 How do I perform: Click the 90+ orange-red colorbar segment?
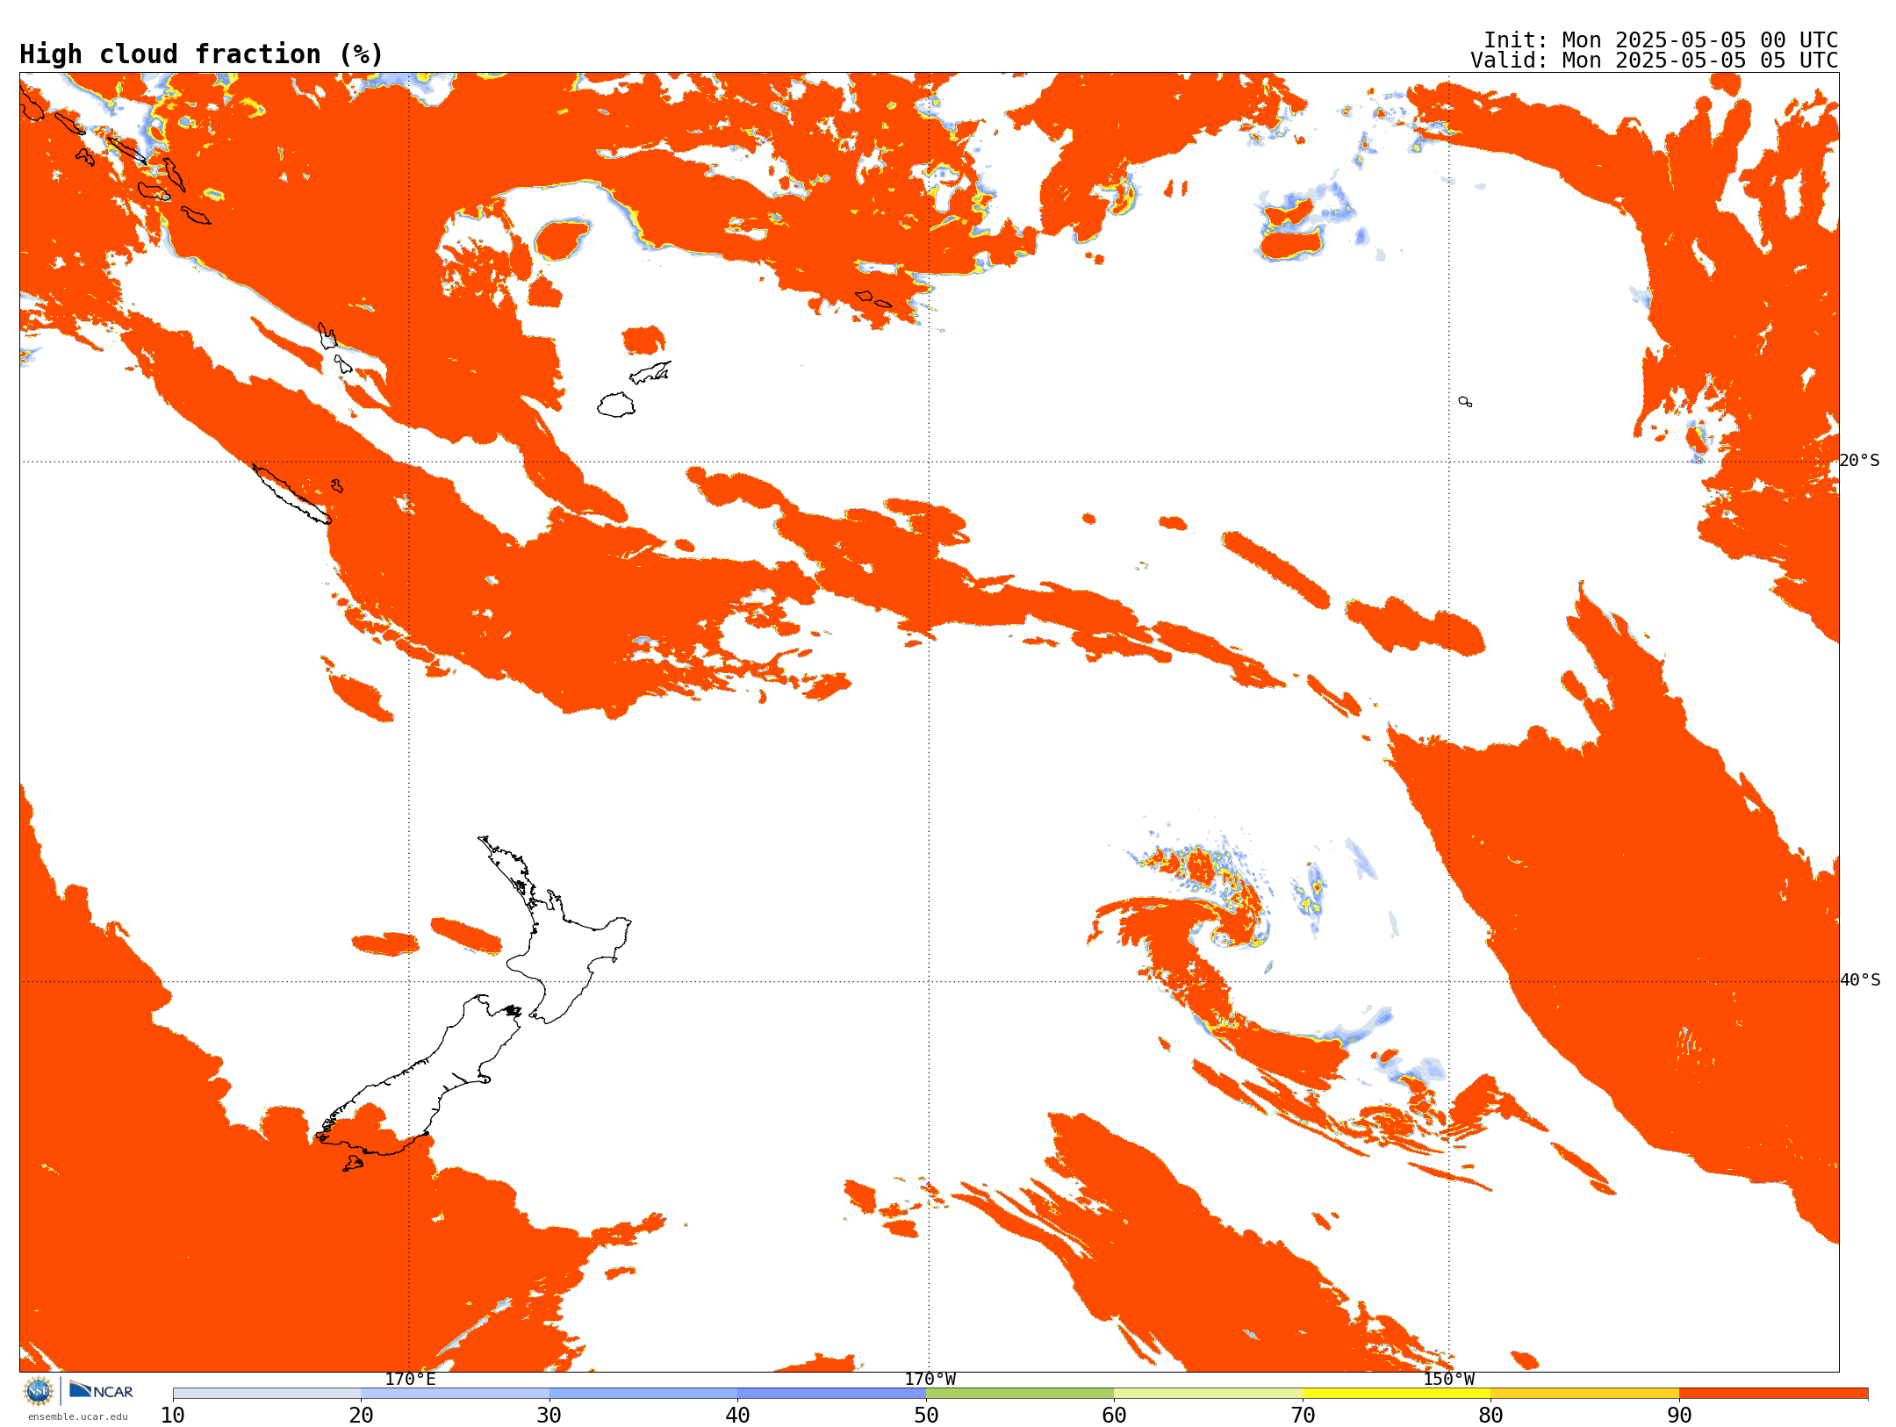tap(1773, 1394)
